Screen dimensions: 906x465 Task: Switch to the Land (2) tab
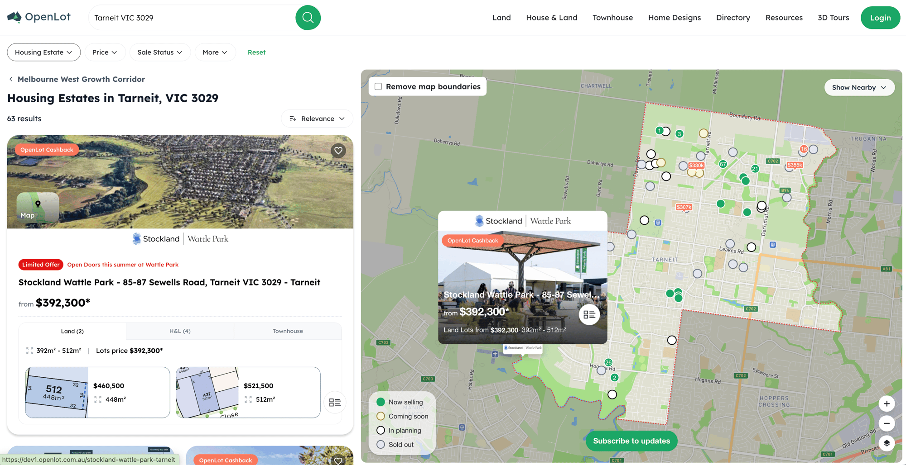[72, 331]
